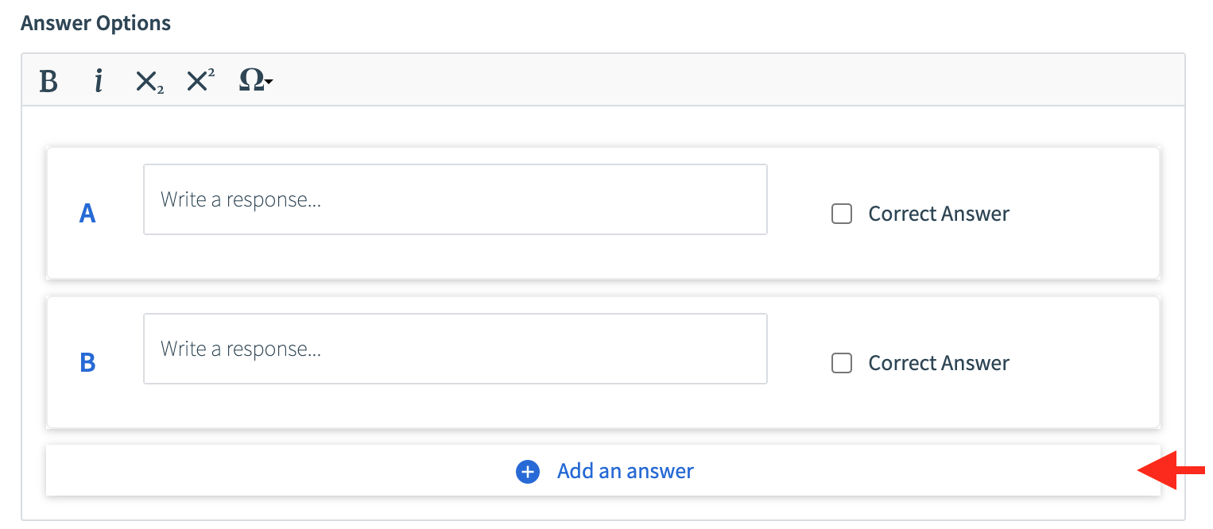Click the Answer Options heading
Viewport: 1213px width, 529px height.
coord(95,22)
